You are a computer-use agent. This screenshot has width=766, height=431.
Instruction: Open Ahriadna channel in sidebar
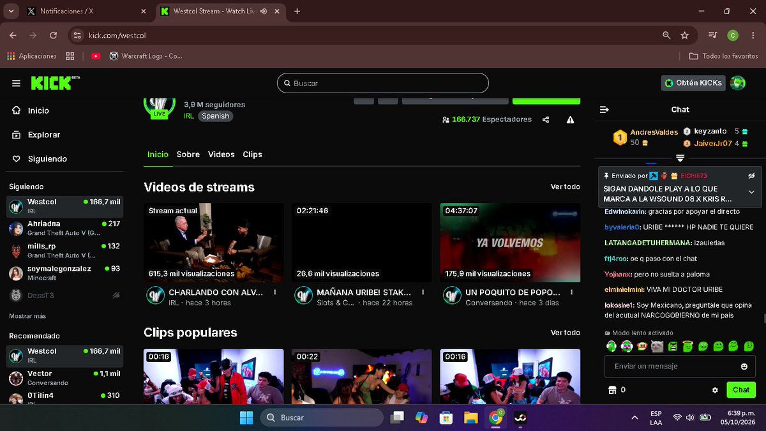click(x=64, y=229)
